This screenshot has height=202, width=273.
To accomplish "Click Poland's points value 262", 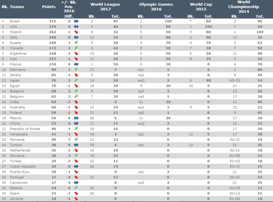I will [52, 32].
